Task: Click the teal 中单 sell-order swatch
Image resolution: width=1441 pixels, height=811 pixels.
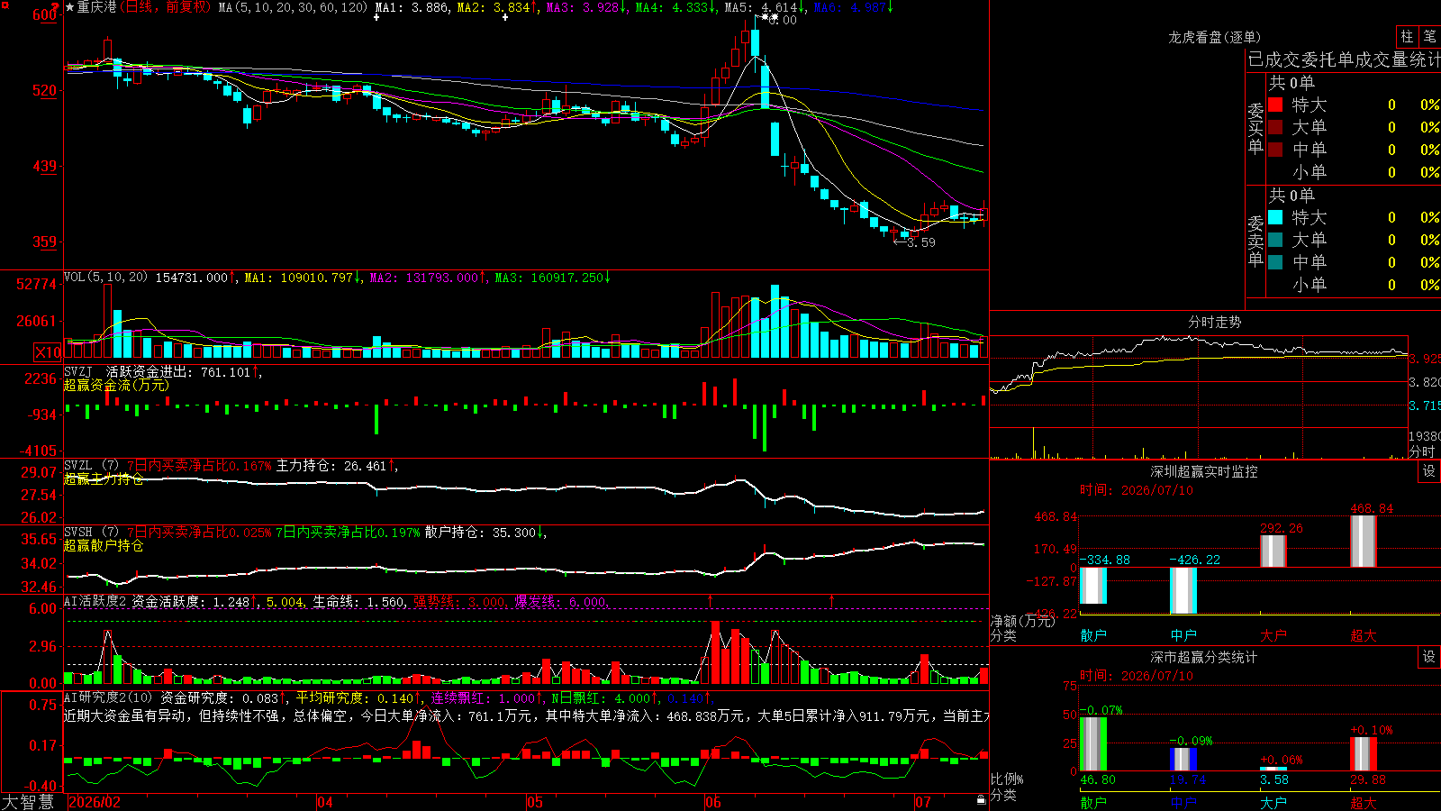Action: coord(1275,261)
